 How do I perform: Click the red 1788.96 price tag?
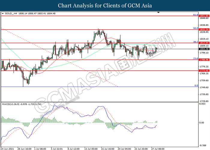pos(204,60)
